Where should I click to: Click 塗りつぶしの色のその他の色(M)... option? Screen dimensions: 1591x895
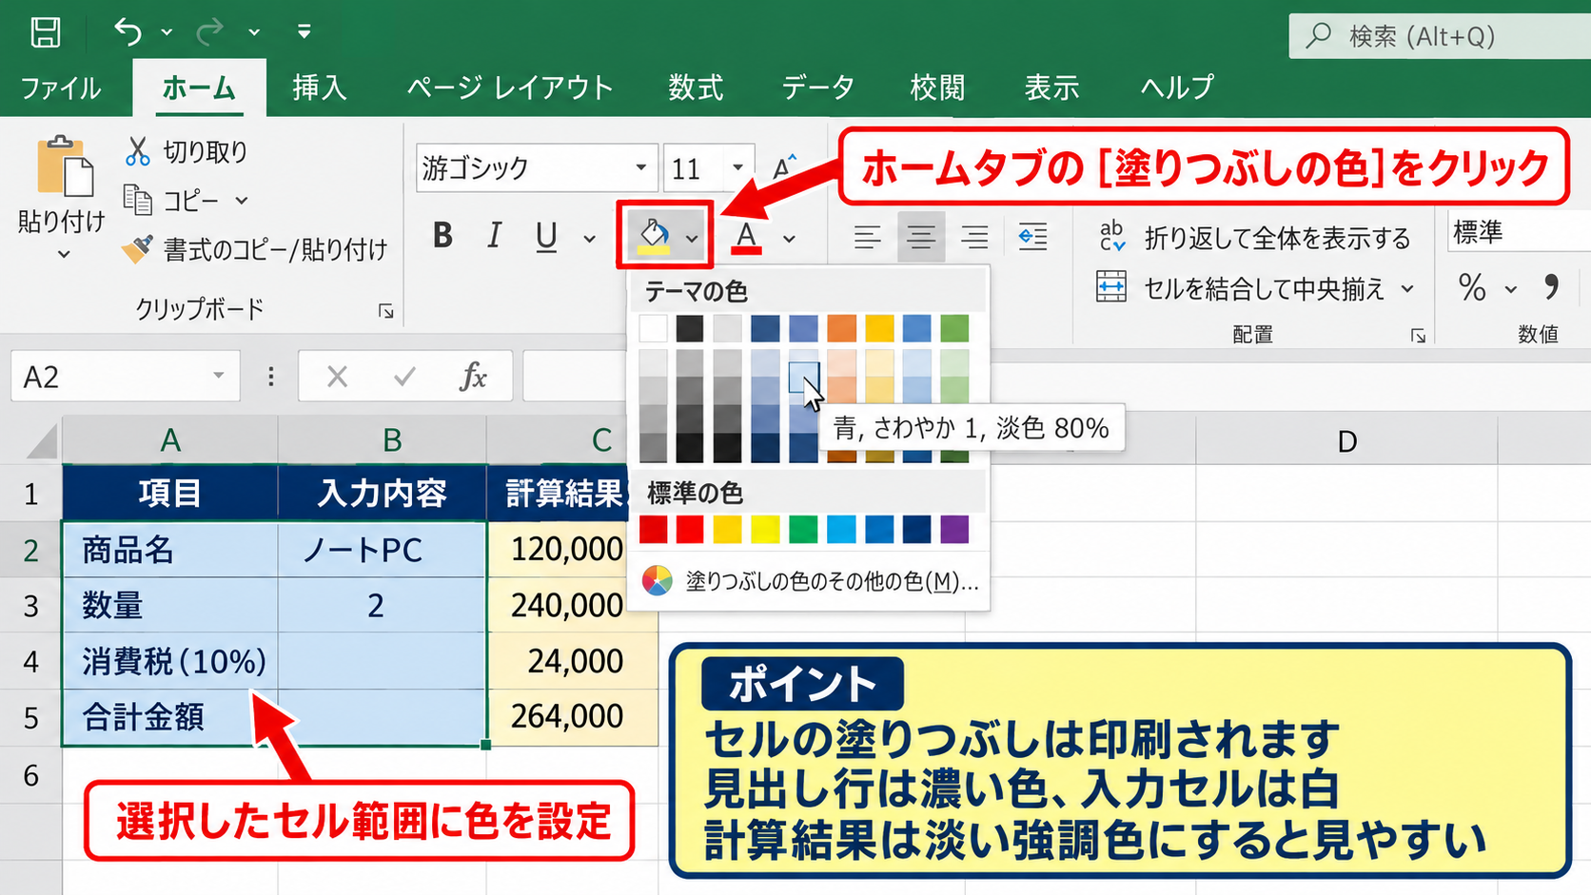click(x=810, y=581)
